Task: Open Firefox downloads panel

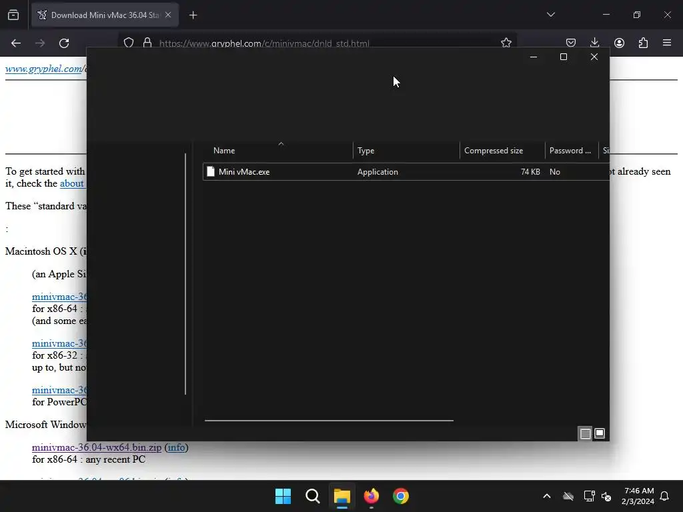Action: pyautogui.click(x=594, y=43)
